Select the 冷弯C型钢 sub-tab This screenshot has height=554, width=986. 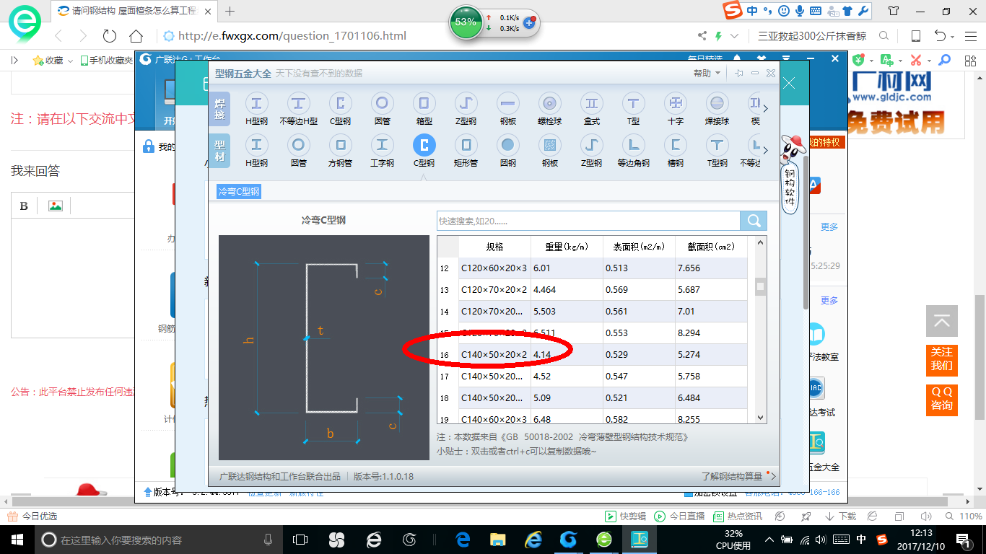pyautogui.click(x=239, y=191)
